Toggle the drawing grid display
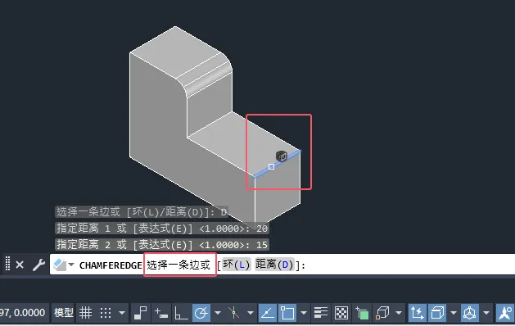 [x=85, y=313]
